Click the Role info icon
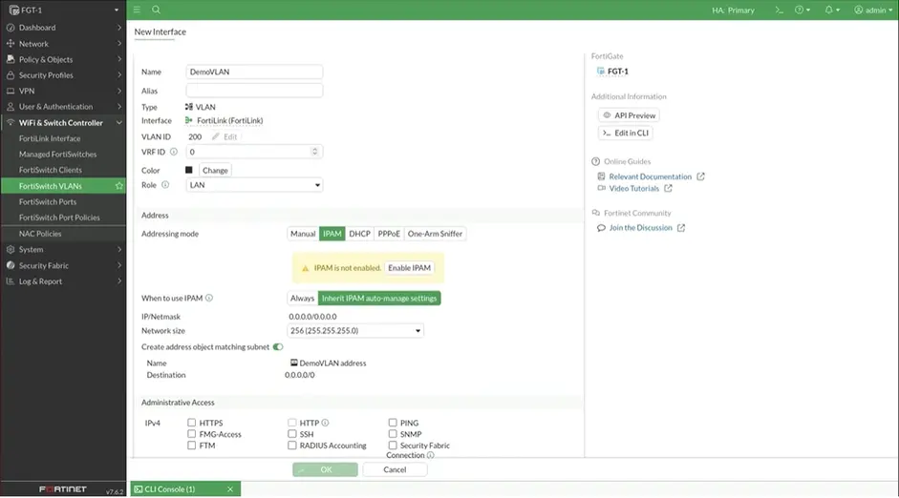Image resolution: width=899 pixels, height=498 pixels. click(165, 185)
